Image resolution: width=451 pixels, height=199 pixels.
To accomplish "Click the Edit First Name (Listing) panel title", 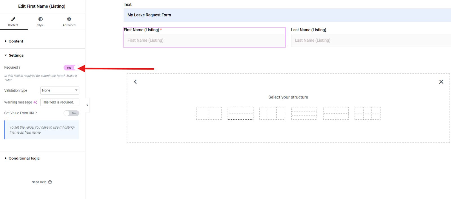I will click(x=42, y=6).
